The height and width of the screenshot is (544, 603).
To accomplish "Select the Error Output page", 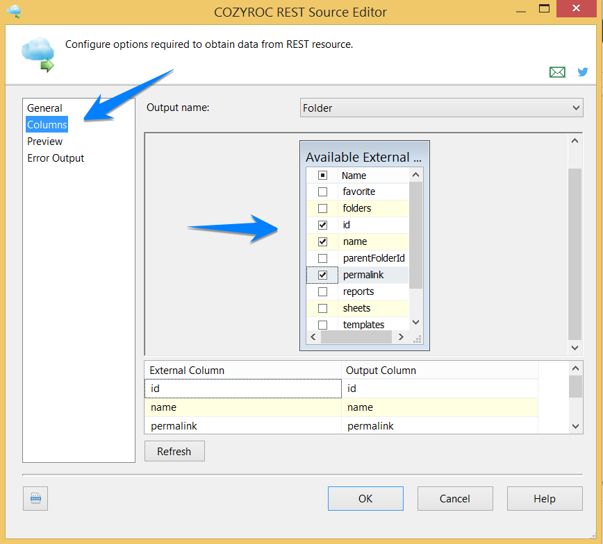I will [x=56, y=158].
